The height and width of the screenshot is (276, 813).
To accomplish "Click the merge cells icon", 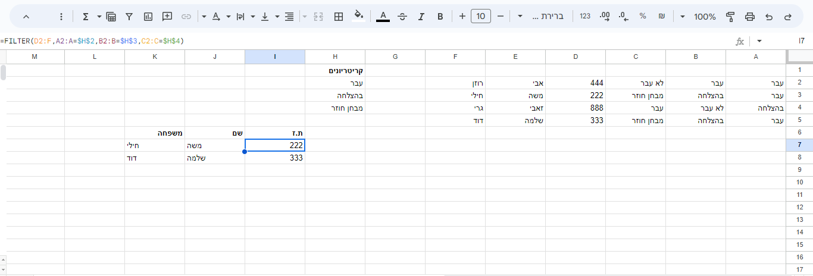I will pyautogui.click(x=318, y=17).
